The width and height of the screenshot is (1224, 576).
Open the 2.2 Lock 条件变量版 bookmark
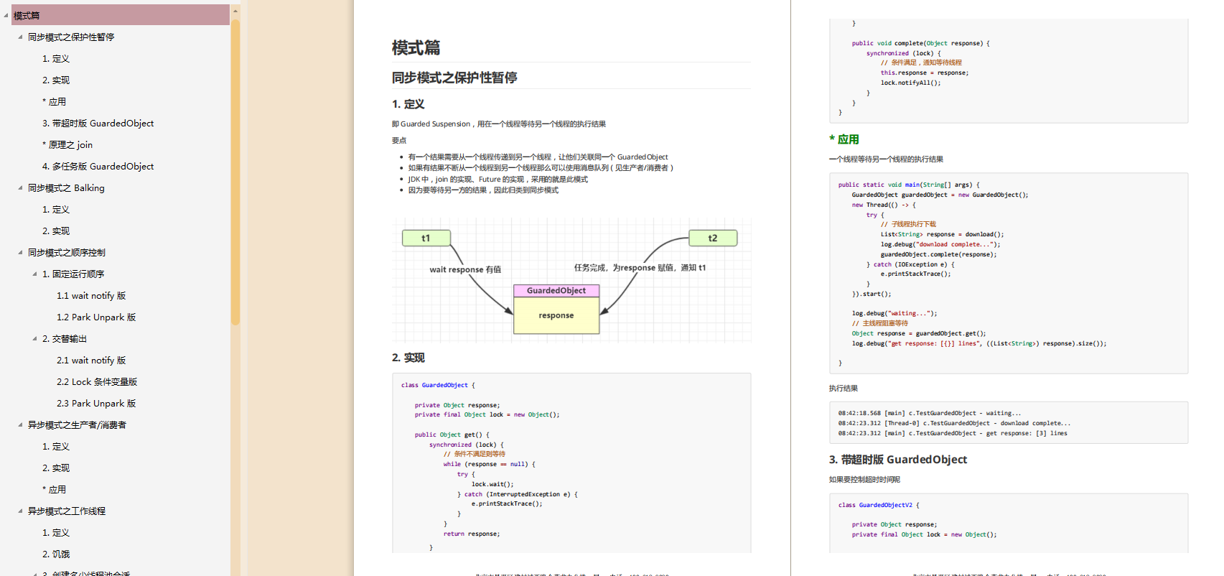coord(97,381)
